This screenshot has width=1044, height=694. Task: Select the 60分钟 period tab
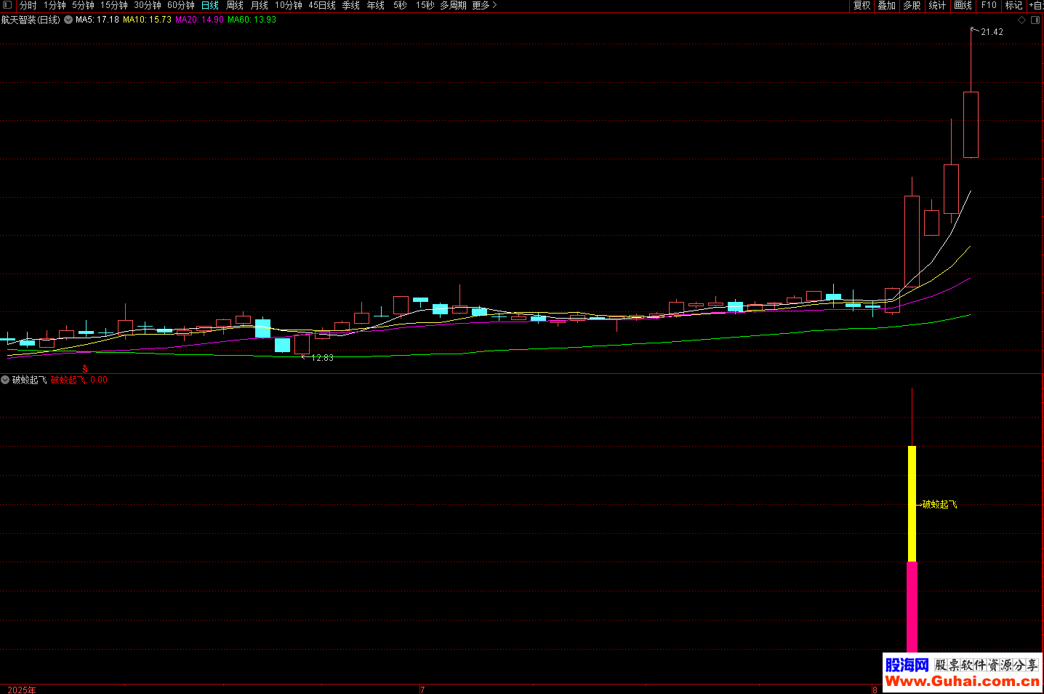[x=181, y=5]
